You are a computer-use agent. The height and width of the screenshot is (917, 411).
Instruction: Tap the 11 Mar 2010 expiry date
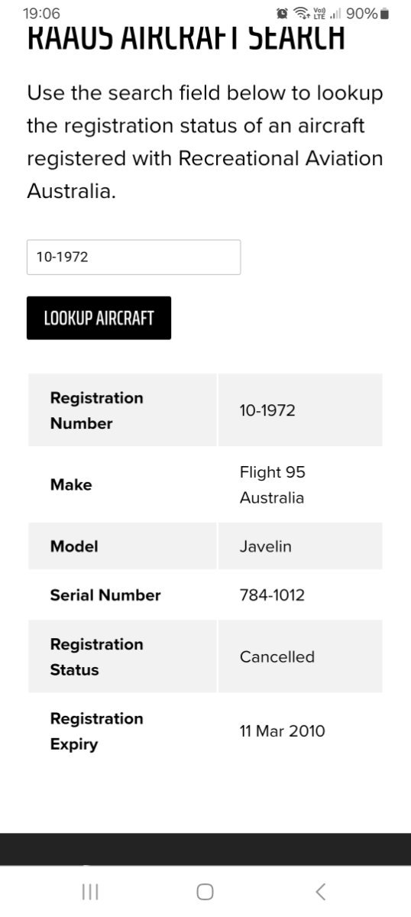282,731
